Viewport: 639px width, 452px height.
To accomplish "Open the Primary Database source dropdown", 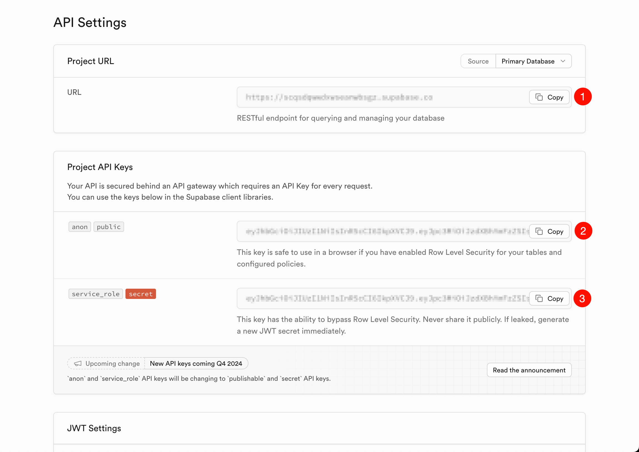I will click(x=528, y=61).
